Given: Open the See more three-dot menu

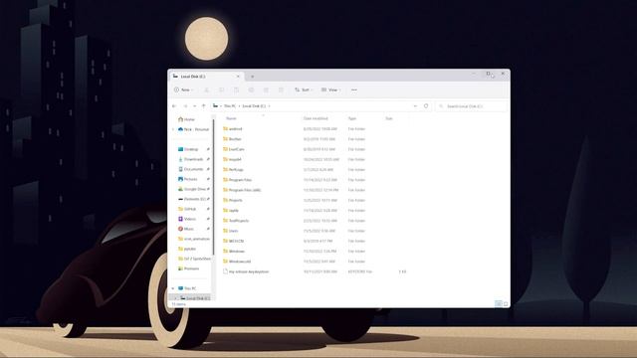Looking at the screenshot, I should pyautogui.click(x=354, y=89).
